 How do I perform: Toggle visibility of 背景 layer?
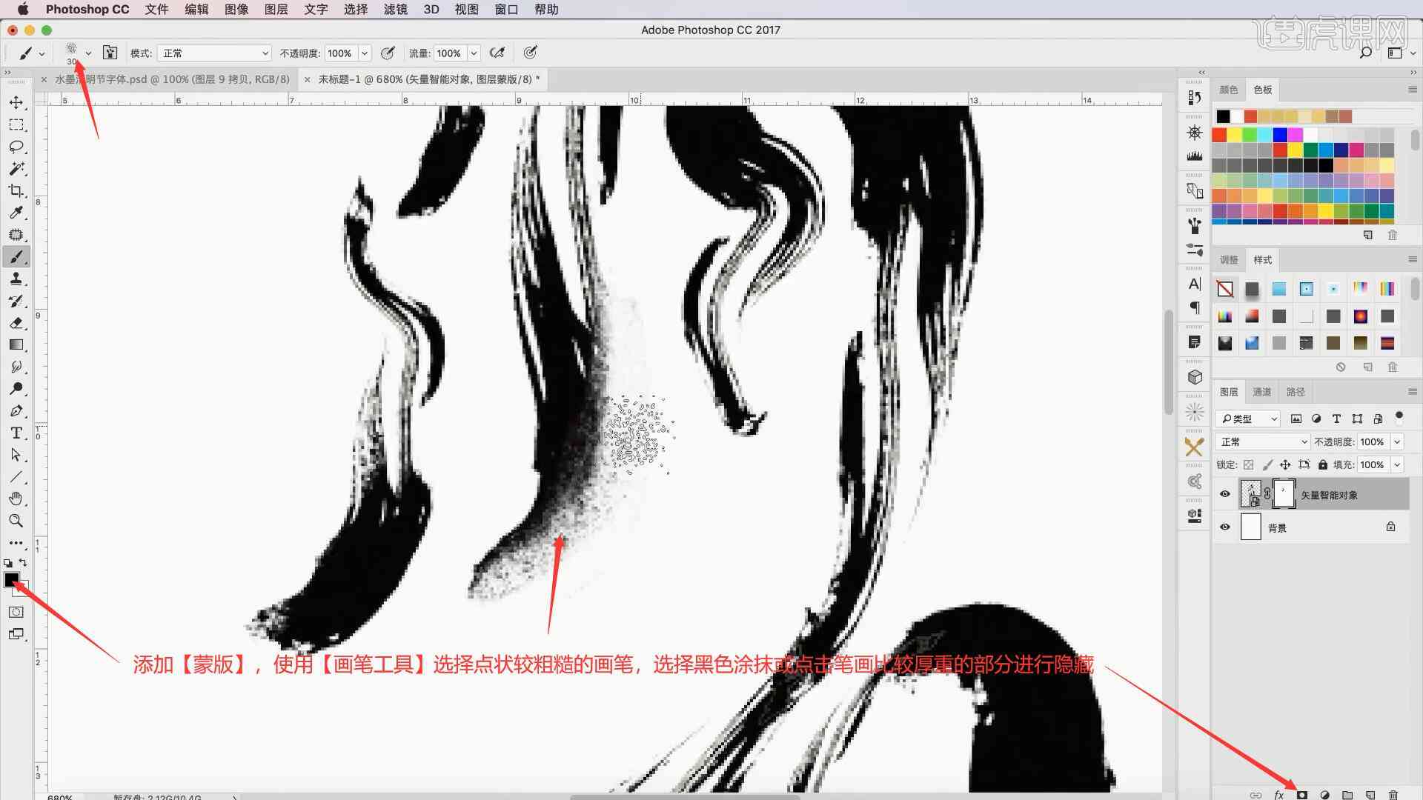[1224, 527]
